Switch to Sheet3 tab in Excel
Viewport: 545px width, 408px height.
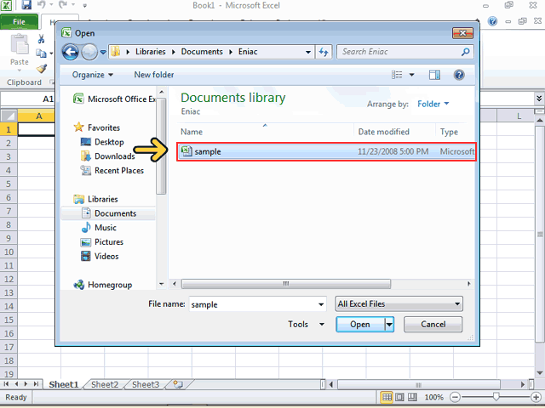tap(146, 384)
